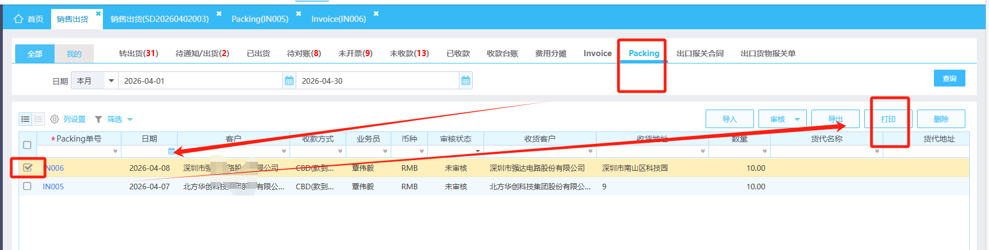The width and height of the screenshot is (989, 250).
Task: Expand Packing单号 column filter options
Action: click(x=115, y=151)
